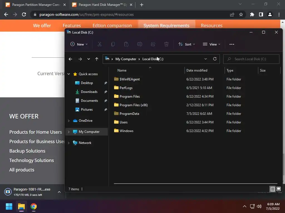This screenshot has height=213, width=285.
Task: Click the Share icon in Explorer toolbar
Action: 153,44
